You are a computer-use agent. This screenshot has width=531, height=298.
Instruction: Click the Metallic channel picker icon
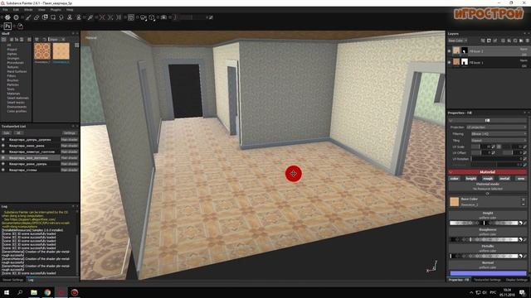pos(525,256)
